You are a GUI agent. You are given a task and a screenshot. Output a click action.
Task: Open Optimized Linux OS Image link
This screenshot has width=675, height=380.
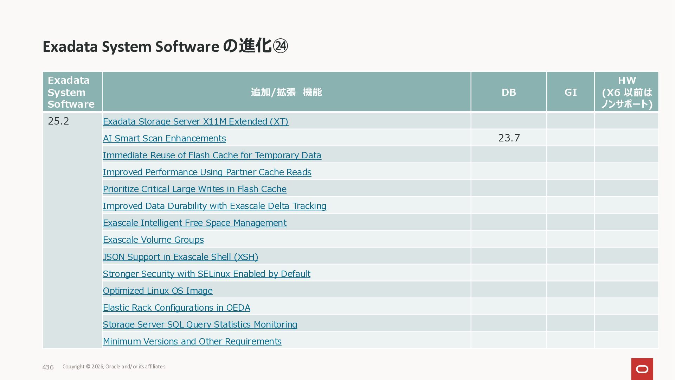click(x=157, y=291)
